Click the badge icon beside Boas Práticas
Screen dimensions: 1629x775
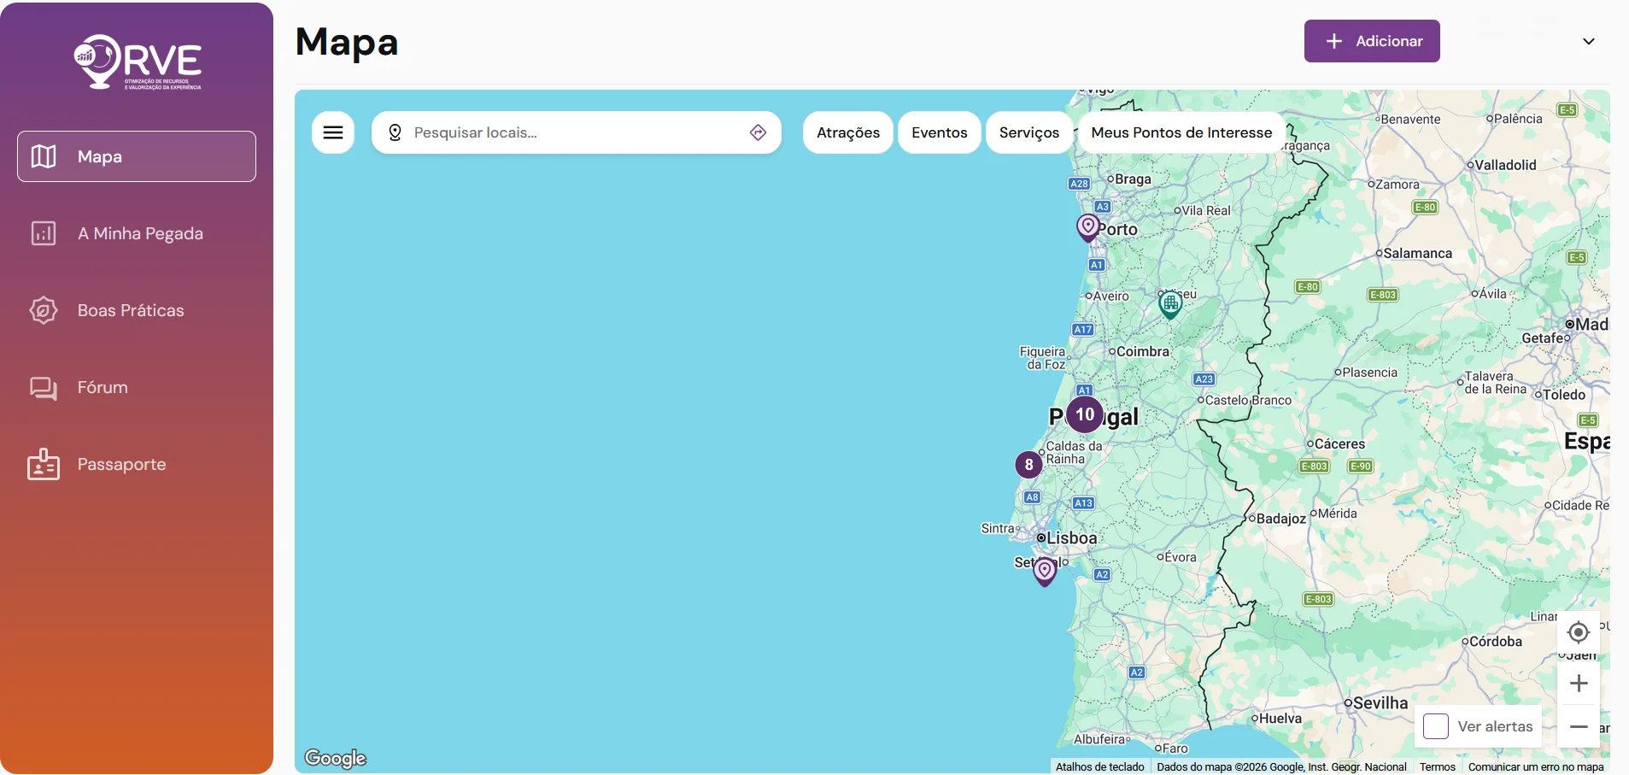pyautogui.click(x=44, y=310)
